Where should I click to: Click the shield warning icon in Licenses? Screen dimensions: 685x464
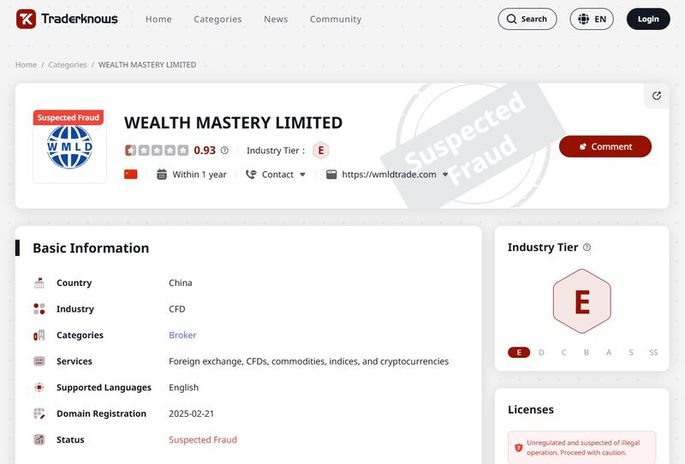tap(519, 448)
